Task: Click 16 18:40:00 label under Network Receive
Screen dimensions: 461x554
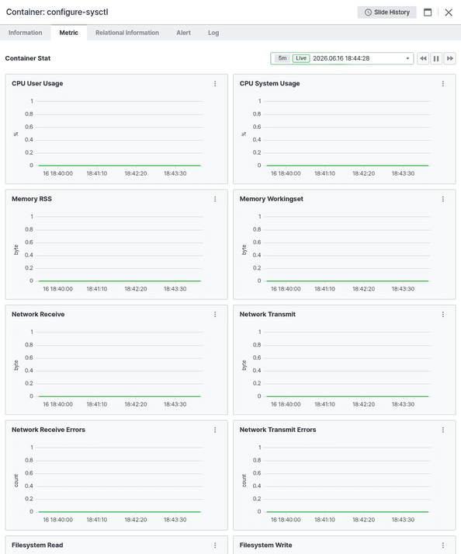Action: tap(58, 404)
